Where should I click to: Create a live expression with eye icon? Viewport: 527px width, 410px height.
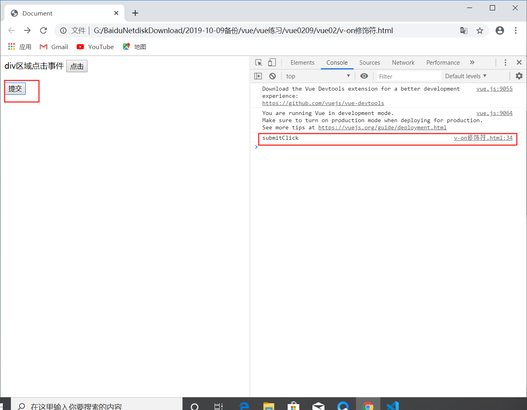(x=364, y=76)
